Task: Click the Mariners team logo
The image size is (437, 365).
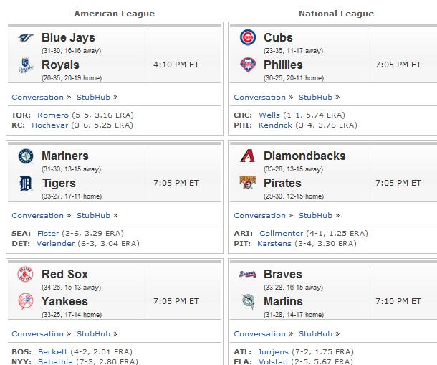Action: [26, 156]
